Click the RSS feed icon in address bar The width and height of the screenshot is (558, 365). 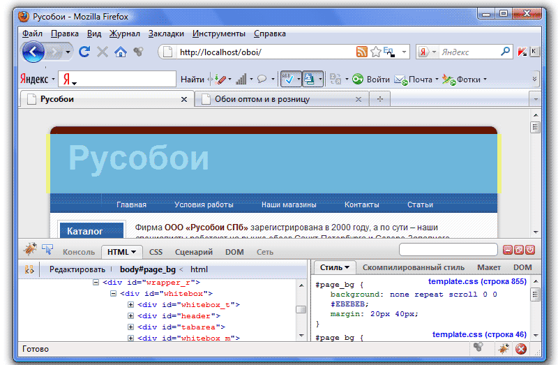click(x=361, y=52)
